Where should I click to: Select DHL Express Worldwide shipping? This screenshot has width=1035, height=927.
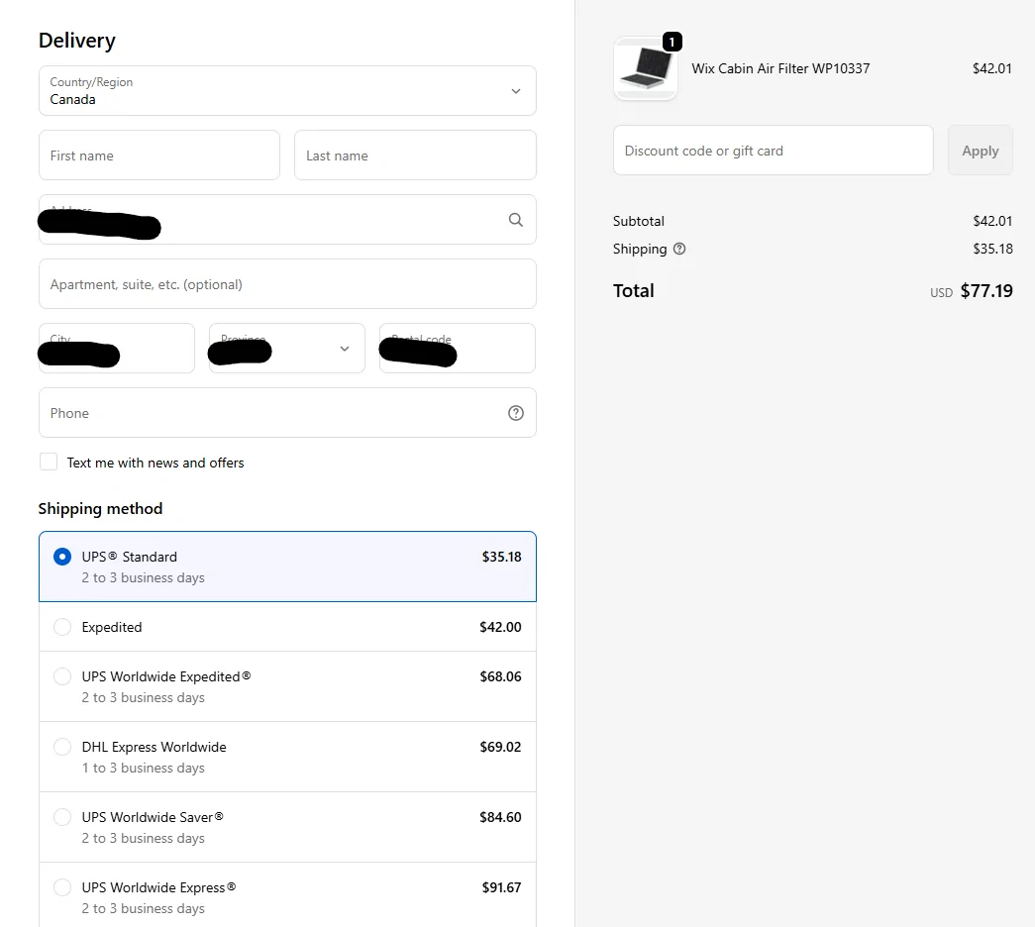pos(62,747)
